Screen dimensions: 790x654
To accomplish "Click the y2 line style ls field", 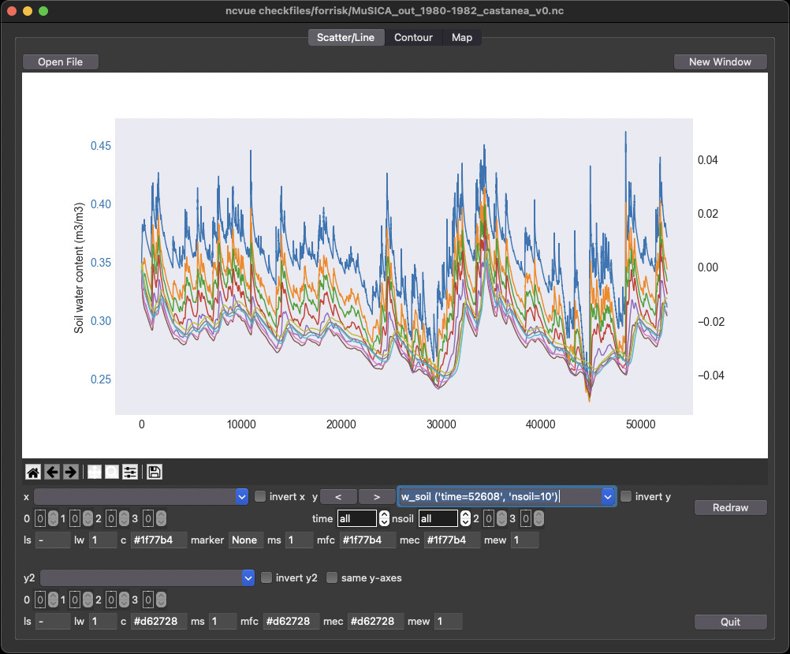I will coord(53,621).
